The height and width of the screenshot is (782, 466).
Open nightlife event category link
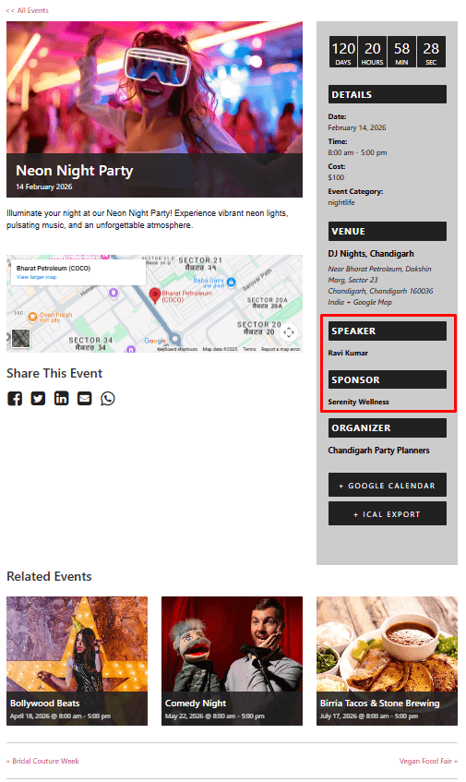tap(341, 202)
